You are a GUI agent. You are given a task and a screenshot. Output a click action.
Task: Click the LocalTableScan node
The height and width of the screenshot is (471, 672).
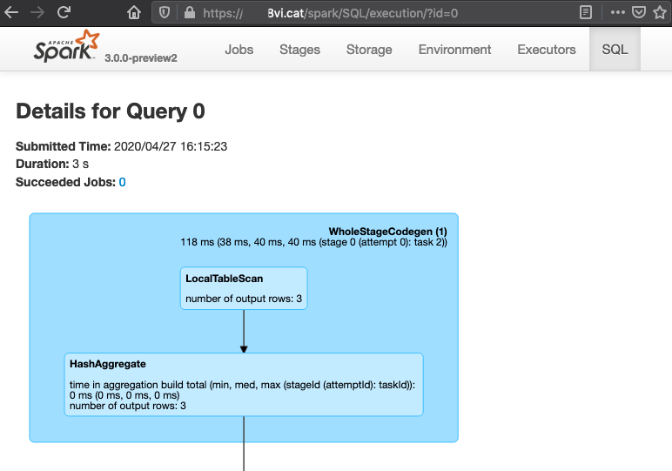pyautogui.click(x=244, y=288)
